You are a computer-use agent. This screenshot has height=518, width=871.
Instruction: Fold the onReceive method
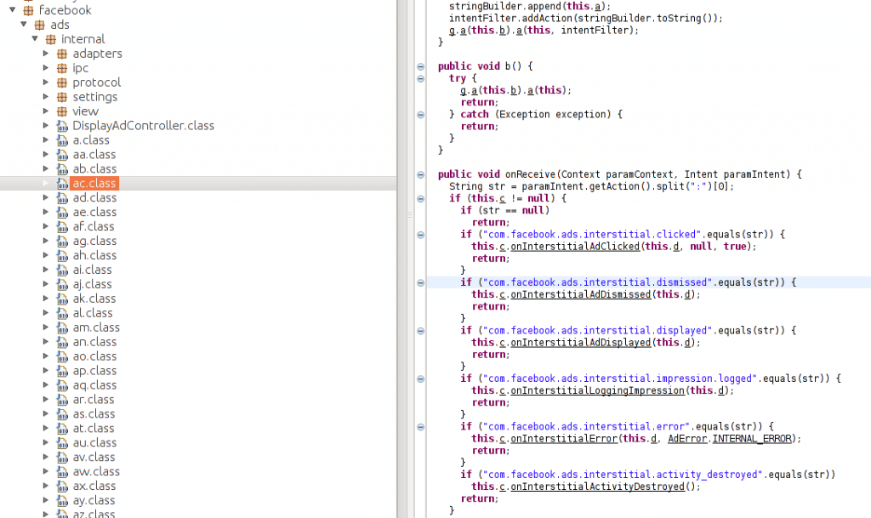click(x=420, y=175)
